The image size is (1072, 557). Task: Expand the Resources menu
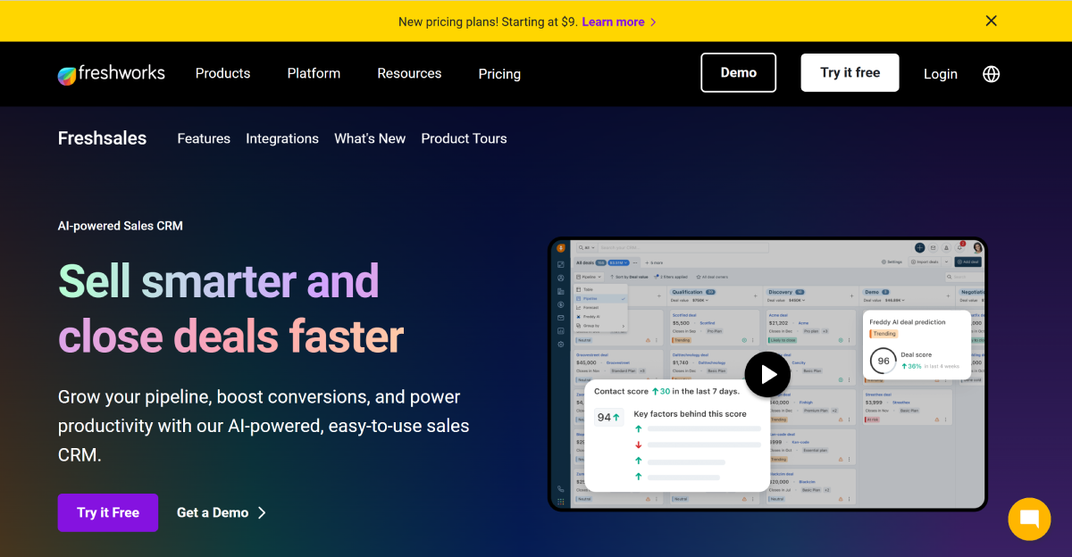point(409,73)
